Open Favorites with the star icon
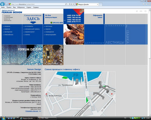The height and width of the screenshot is (120, 151). click(x=146, y=4)
